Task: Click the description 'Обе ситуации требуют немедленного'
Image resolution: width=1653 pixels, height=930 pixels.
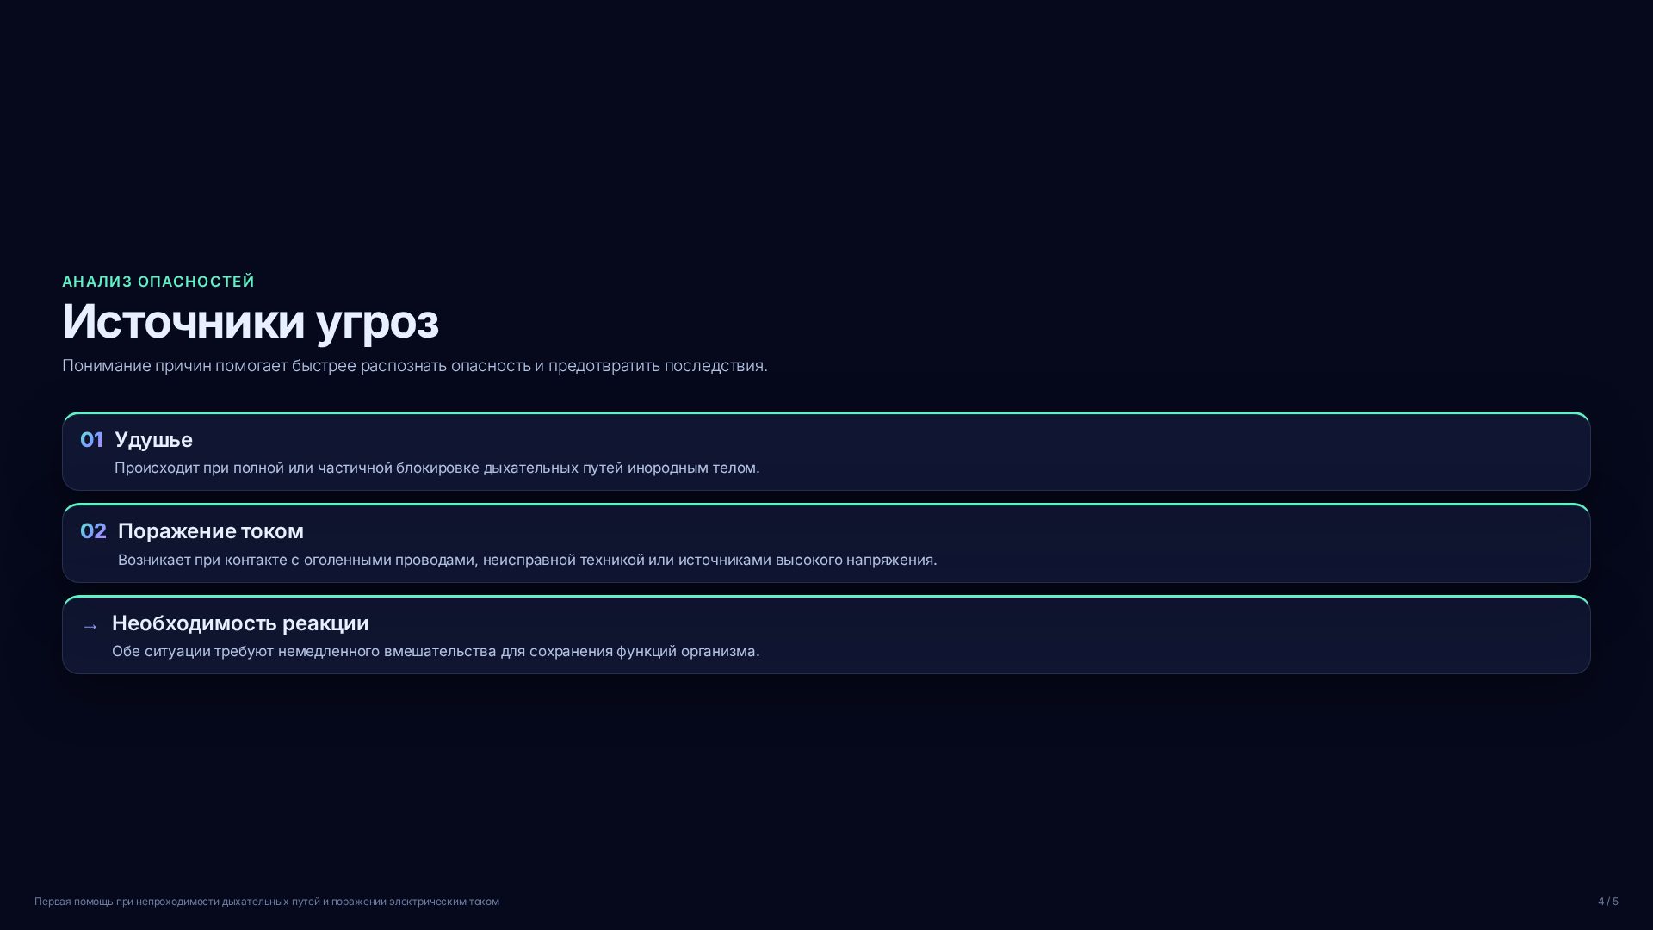Action: click(436, 652)
